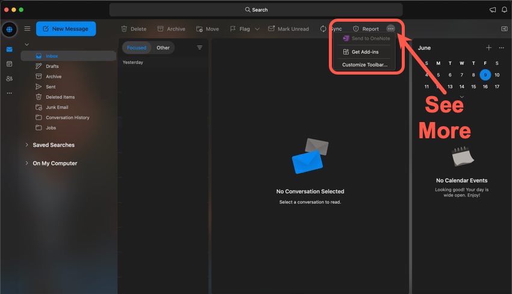Image resolution: width=512 pixels, height=294 pixels.
Task: Open the message list filter icon
Action: click(199, 47)
